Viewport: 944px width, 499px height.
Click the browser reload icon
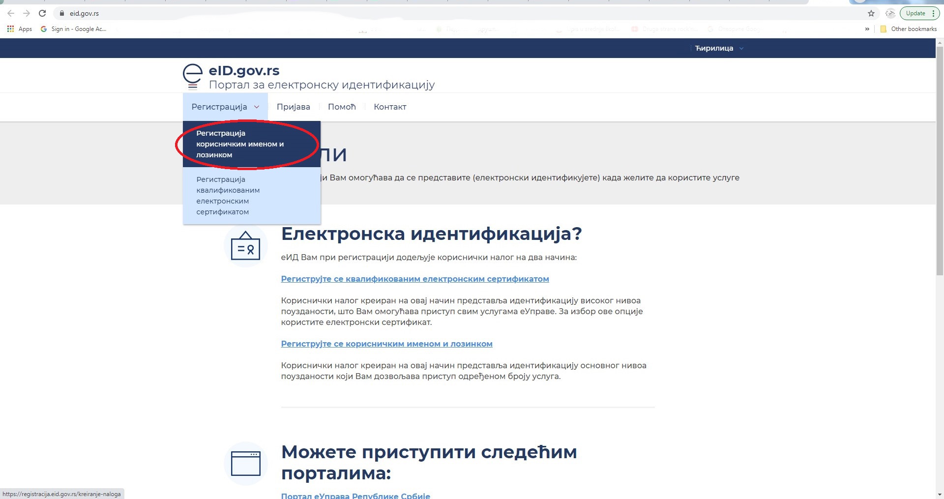point(42,13)
